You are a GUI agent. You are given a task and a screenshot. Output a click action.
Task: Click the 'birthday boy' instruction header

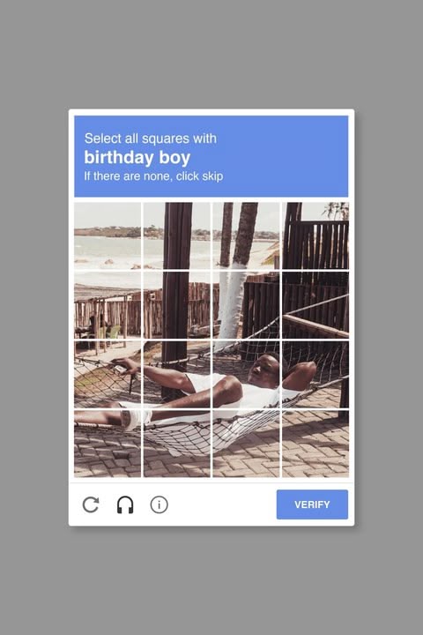137,158
